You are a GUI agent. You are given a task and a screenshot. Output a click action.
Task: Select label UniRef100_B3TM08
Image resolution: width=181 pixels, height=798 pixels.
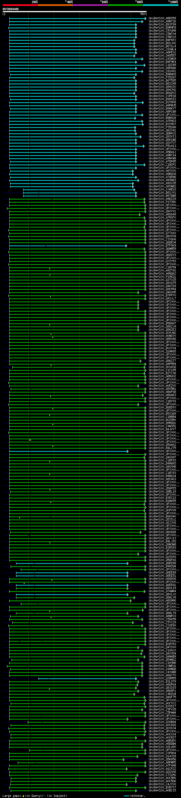[x=162, y=102]
